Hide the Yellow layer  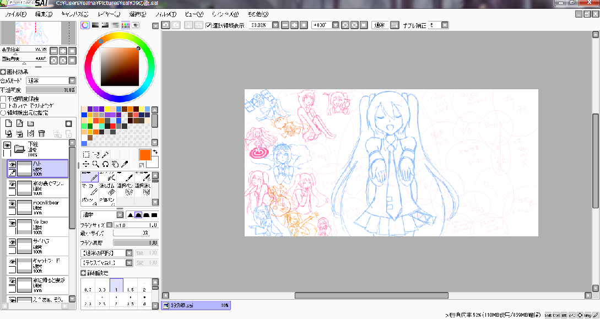pos(12,223)
